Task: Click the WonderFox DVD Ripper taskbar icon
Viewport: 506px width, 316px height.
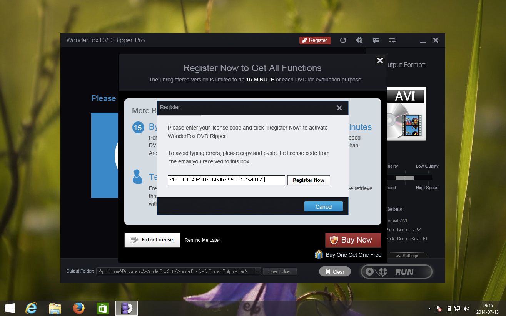Action: [127, 308]
